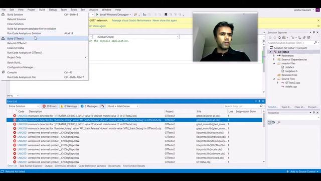The image size is (321, 181).
Task: Click the build filter icon beside Messages
Action: [103, 106]
